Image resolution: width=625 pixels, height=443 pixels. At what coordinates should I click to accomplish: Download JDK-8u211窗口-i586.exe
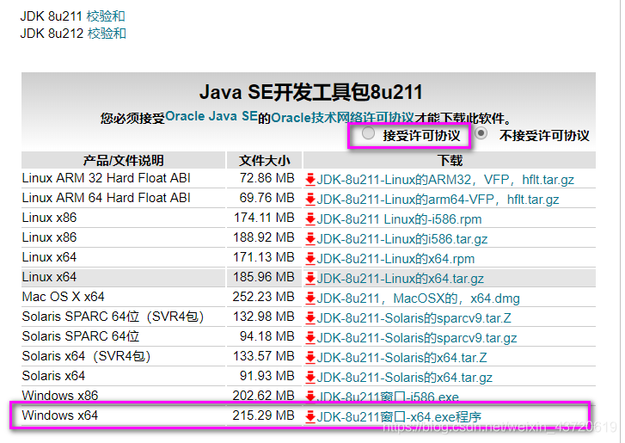tap(388, 397)
